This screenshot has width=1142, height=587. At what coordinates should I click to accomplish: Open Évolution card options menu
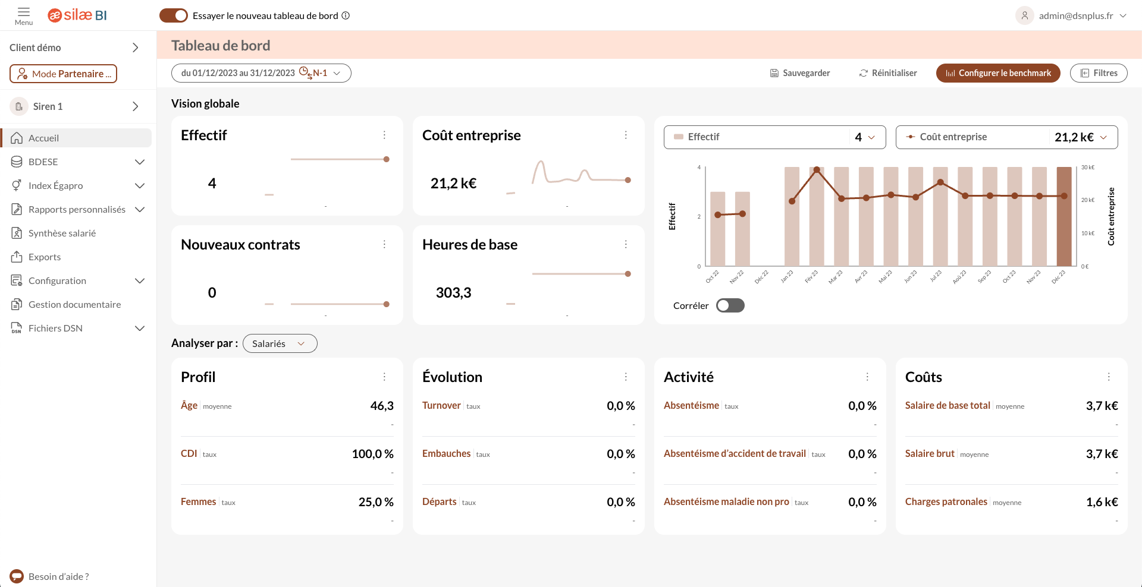point(626,377)
